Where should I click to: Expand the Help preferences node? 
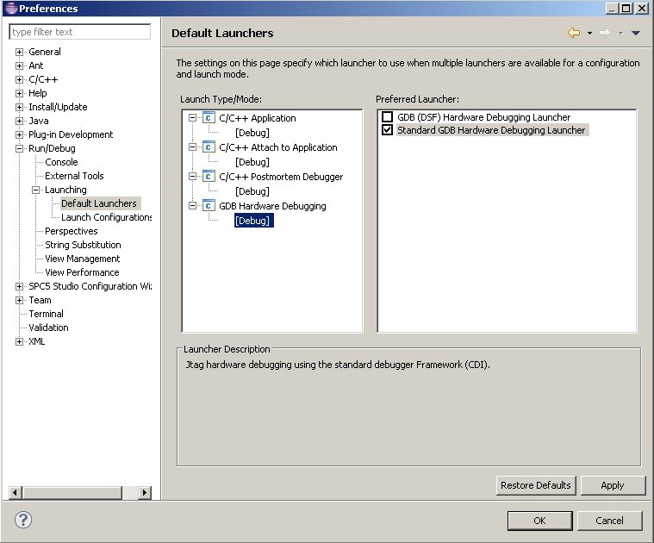pyautogui.click(x=19, y=93)
